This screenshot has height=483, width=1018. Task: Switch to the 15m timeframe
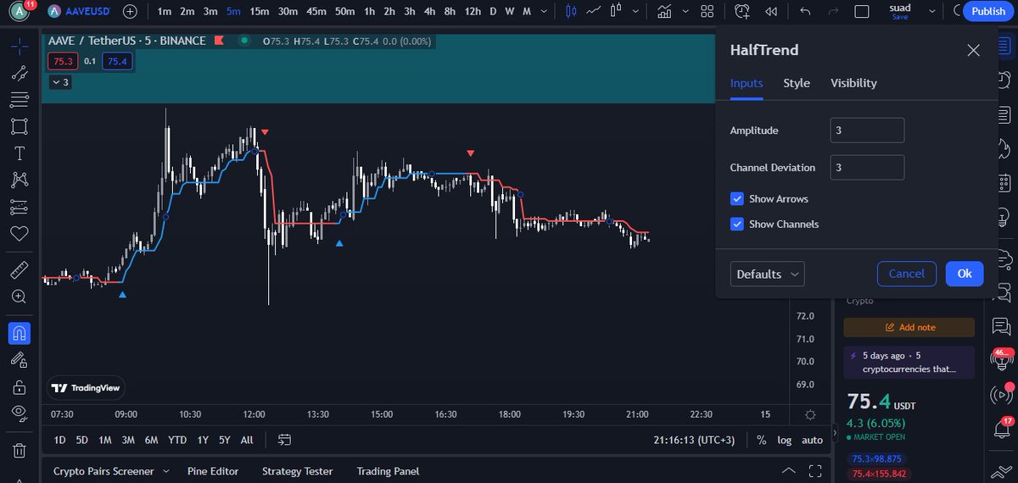[259, 12]
